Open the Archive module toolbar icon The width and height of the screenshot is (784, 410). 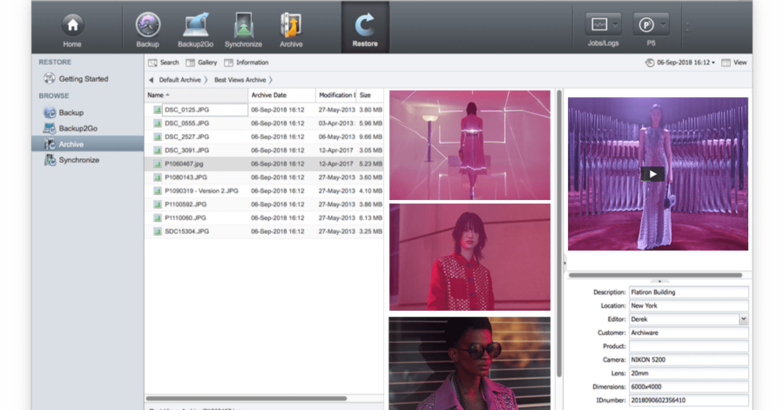click(291, 25)
